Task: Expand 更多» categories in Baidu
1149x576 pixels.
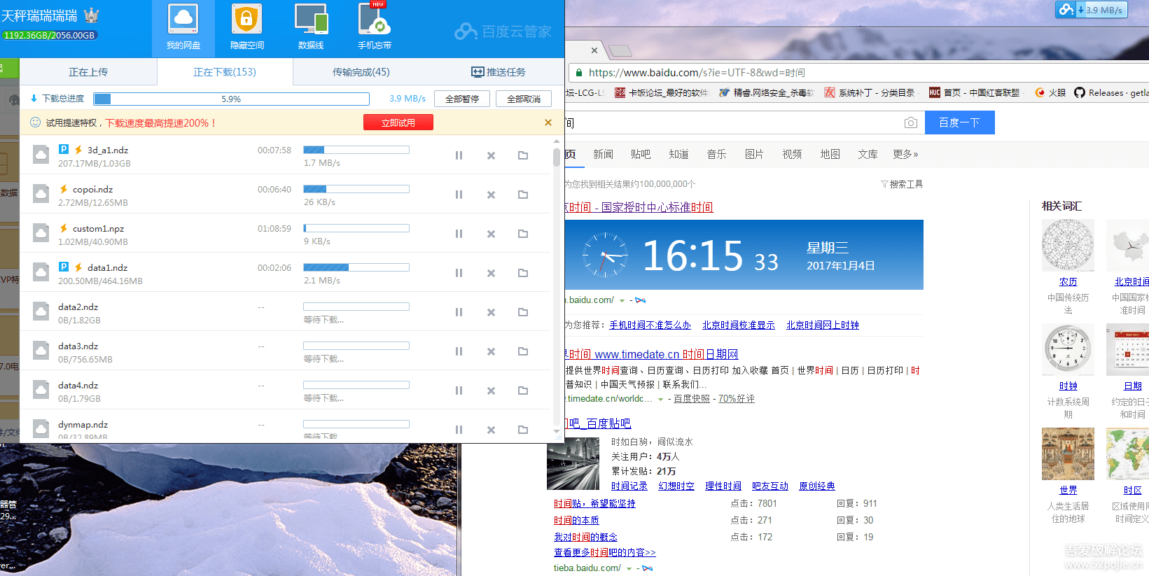Action: 905,154
